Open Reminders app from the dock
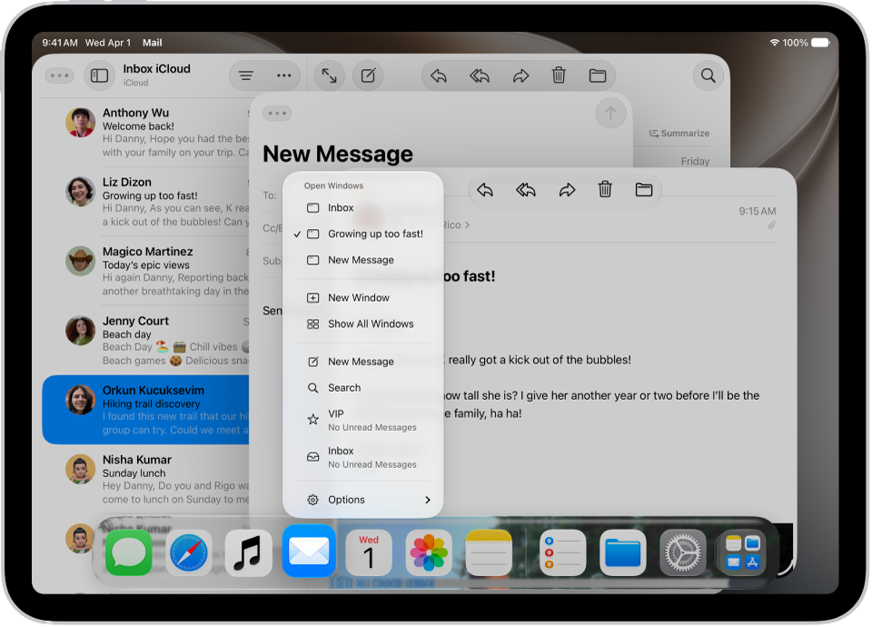 tap(563, 552)
